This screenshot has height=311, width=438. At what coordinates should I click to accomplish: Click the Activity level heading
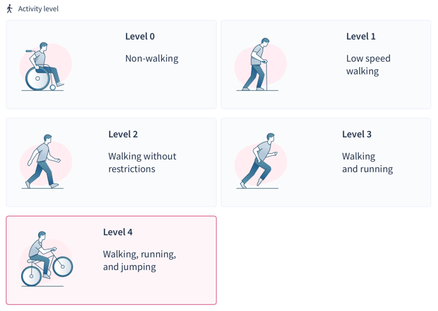coord(38,9)
